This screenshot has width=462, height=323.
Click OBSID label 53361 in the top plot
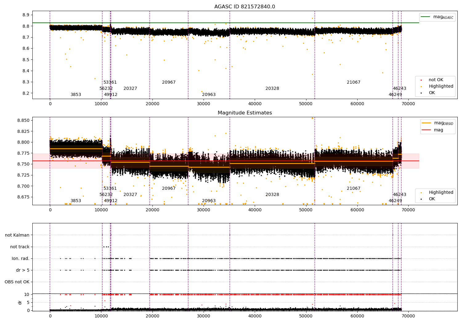pos(110,82)
